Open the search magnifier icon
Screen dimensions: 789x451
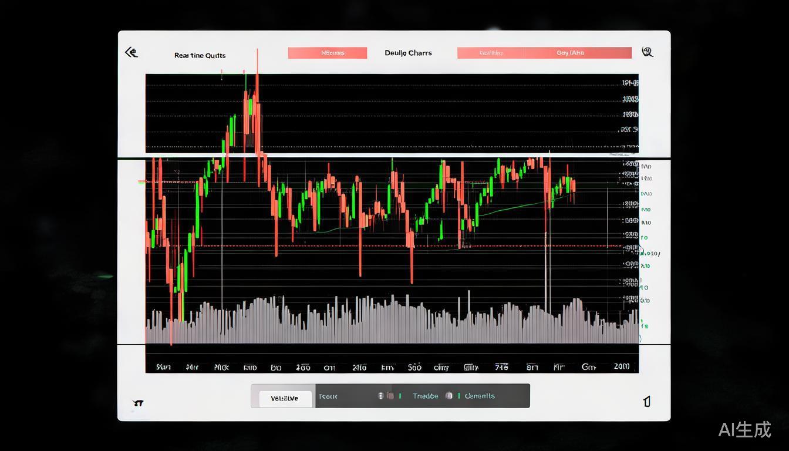(648, 52)
